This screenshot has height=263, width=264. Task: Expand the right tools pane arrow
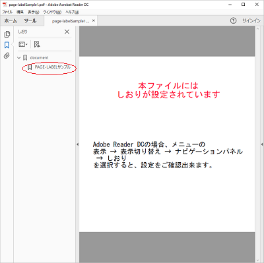click(x=262, y=144)
